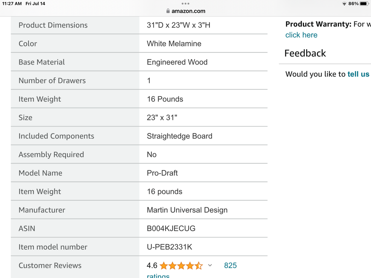Tap the 86% battery percentage

pyautogui.click(x=353, y=4)
